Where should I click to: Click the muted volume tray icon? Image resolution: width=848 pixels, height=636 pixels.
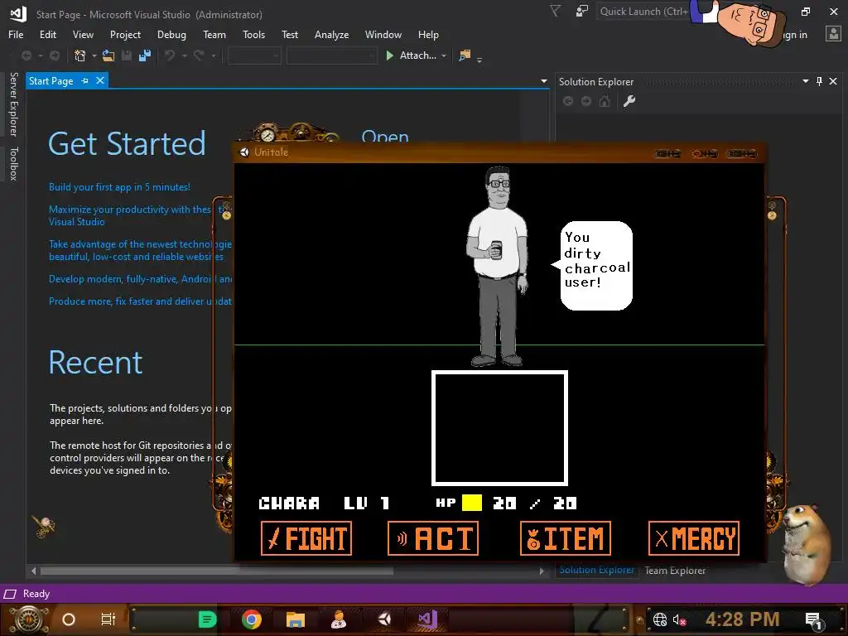[679, 619]
